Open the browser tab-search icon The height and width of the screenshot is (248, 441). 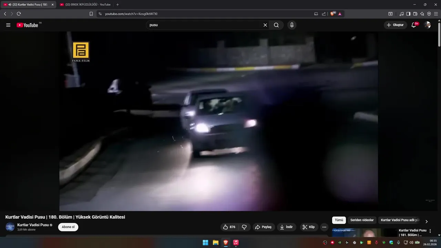pyautogui.click(x=390, y=14)
